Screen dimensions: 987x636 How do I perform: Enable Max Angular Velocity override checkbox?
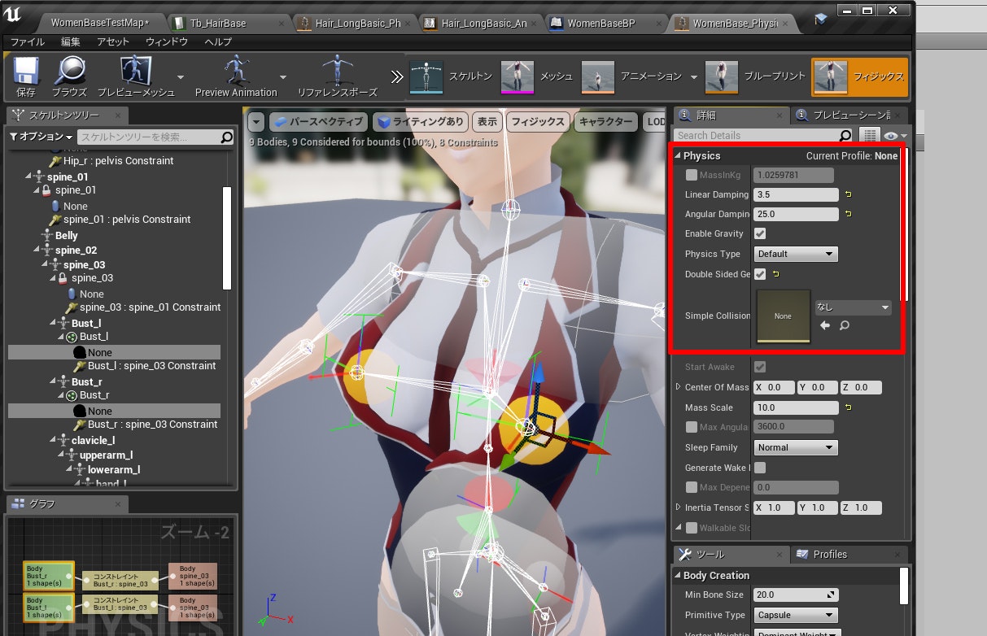692,427
